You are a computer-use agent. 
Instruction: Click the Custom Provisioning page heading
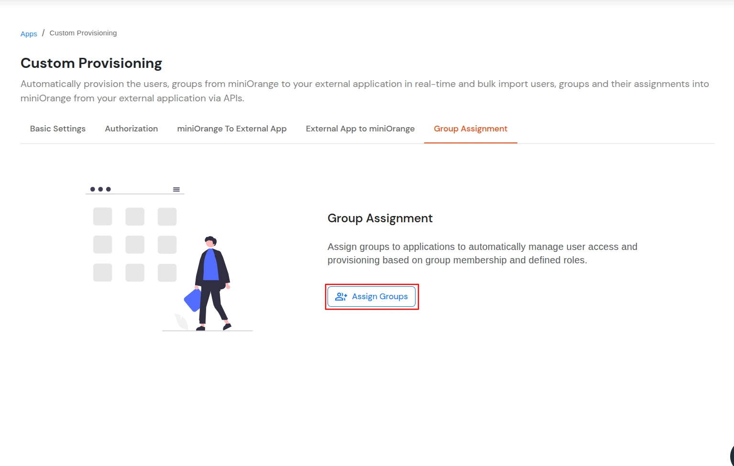(91, 63)
